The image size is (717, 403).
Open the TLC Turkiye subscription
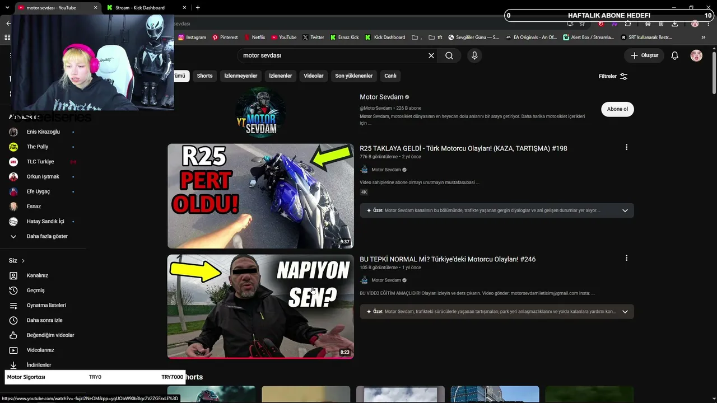[40, 162]
